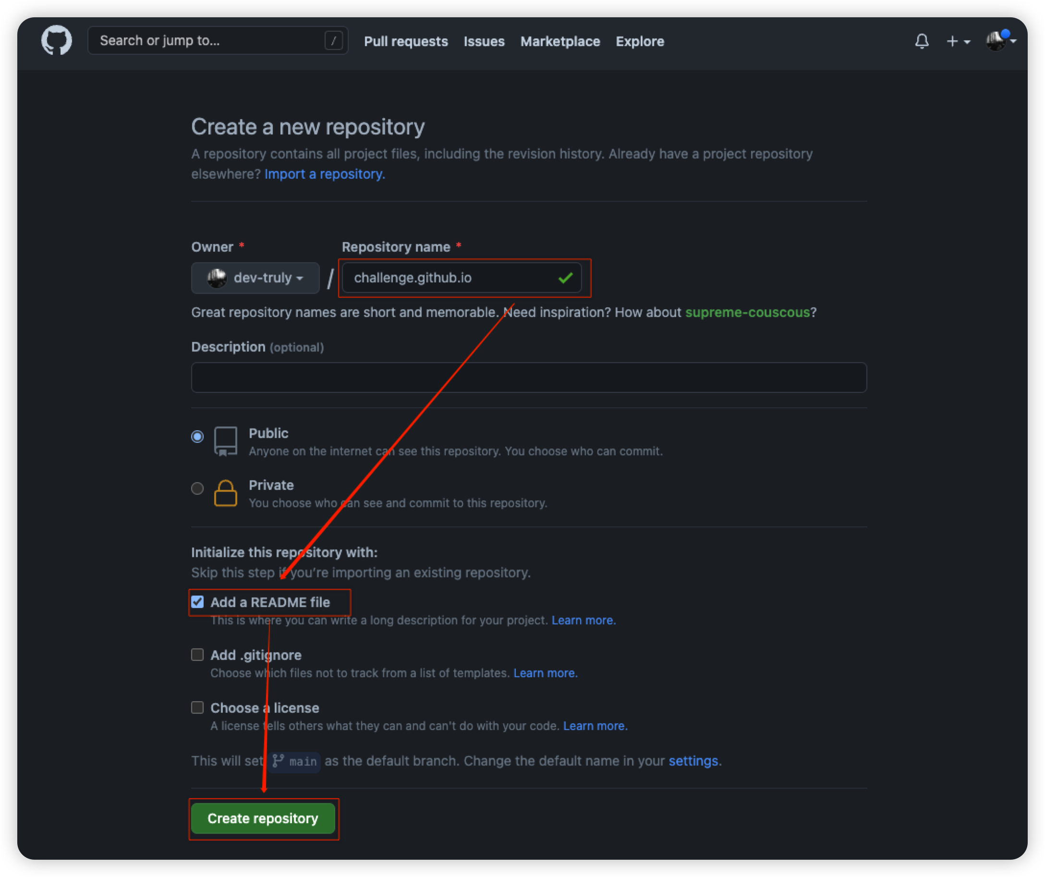This screenshot has height=877, width=1045.
Task: Select the Private radio button
Action: pyautogui.click(x=197, y=488)
